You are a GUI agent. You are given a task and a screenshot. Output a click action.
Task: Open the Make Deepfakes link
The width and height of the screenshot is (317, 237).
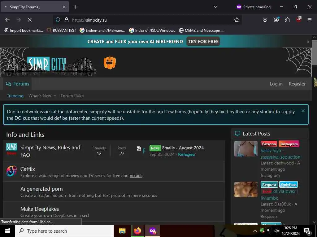(40, 209)
